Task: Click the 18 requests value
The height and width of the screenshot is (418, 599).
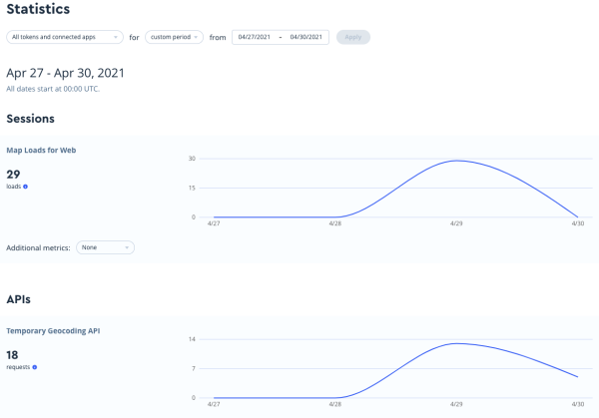Action: point(12,355)
